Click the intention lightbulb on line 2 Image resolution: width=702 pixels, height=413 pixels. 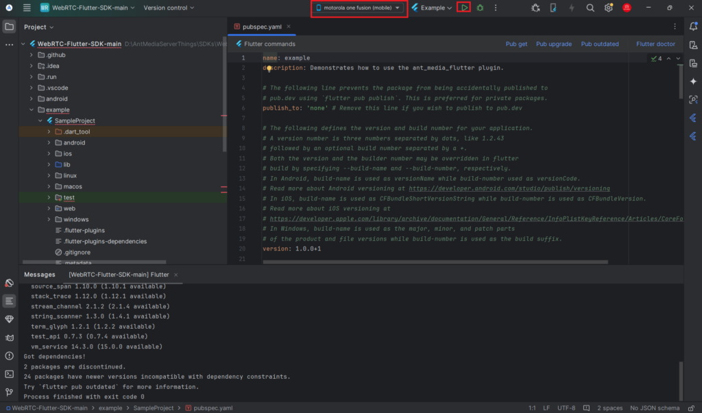click(x=269, y=68)
